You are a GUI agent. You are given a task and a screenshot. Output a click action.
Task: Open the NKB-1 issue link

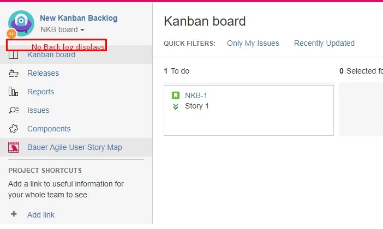pos(196,96)
